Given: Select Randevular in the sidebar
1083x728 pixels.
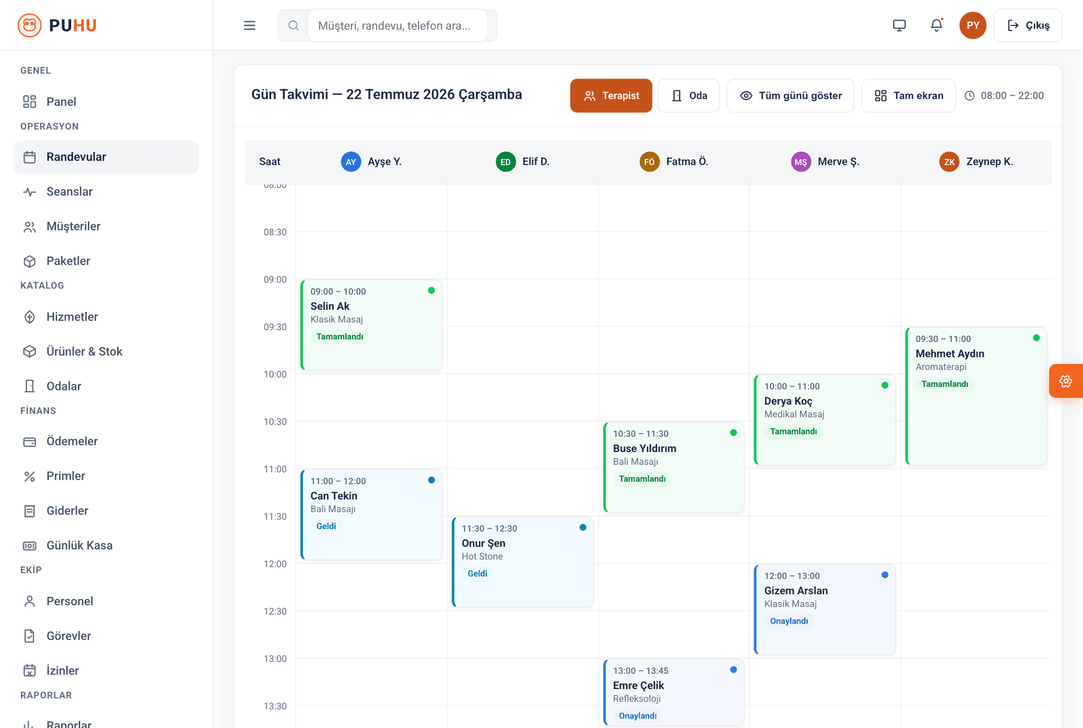Looking at the screenshot, I should click(x=106, y=157).
